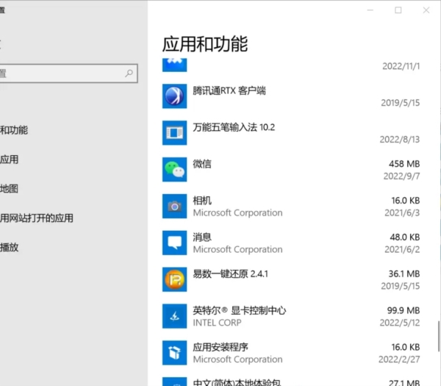Viewport: 441px width, 386px height.
Task: Select the 相机 app name
Action: 202,201
